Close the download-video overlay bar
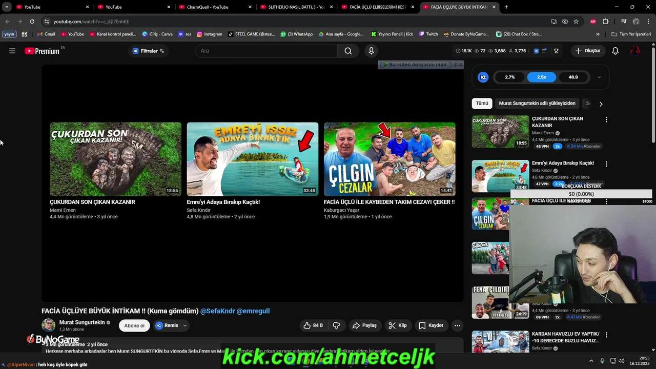 (460, 65)
